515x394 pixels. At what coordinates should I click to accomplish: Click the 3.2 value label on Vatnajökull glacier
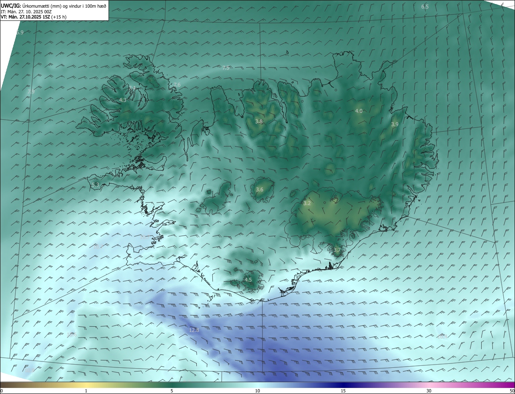coord(307,203)
